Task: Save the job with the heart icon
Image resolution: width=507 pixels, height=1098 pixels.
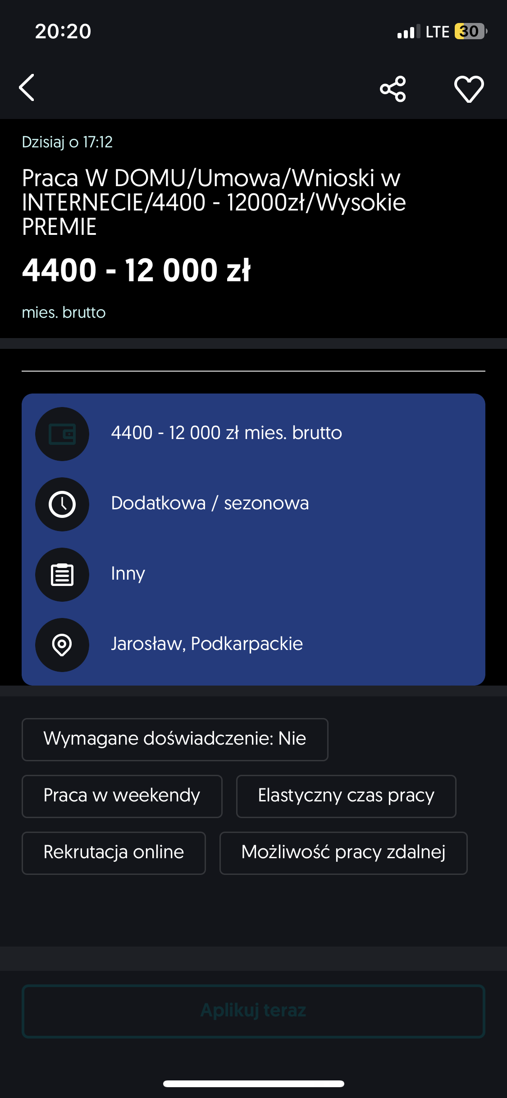Action: click(469, 89)
